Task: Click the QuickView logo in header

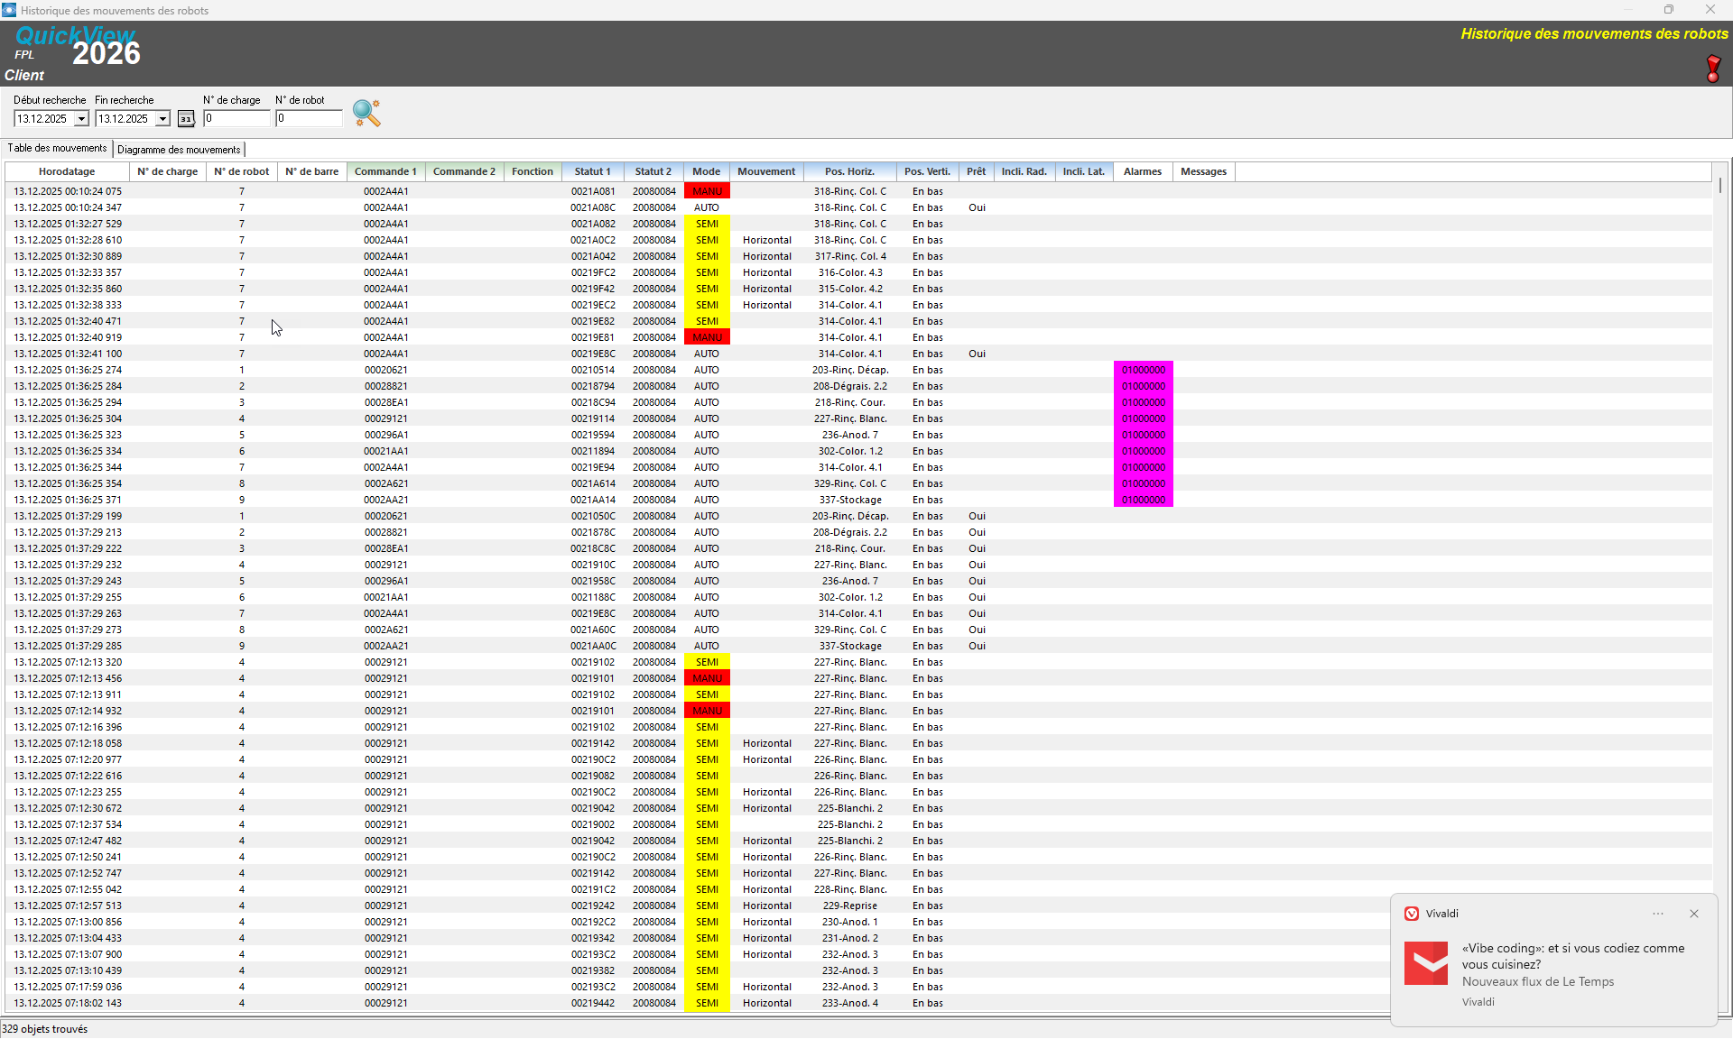Action: pos(76,36)
